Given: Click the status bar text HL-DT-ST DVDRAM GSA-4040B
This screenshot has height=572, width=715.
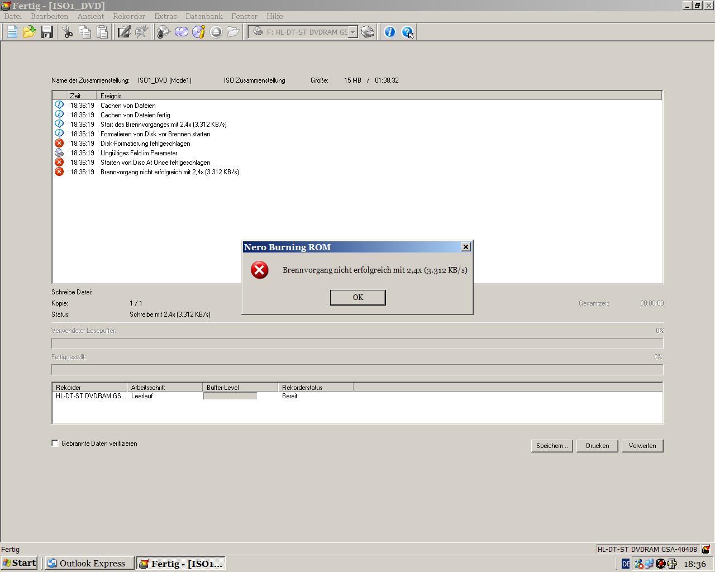Looking at the screenshot, I should point(647,549).
